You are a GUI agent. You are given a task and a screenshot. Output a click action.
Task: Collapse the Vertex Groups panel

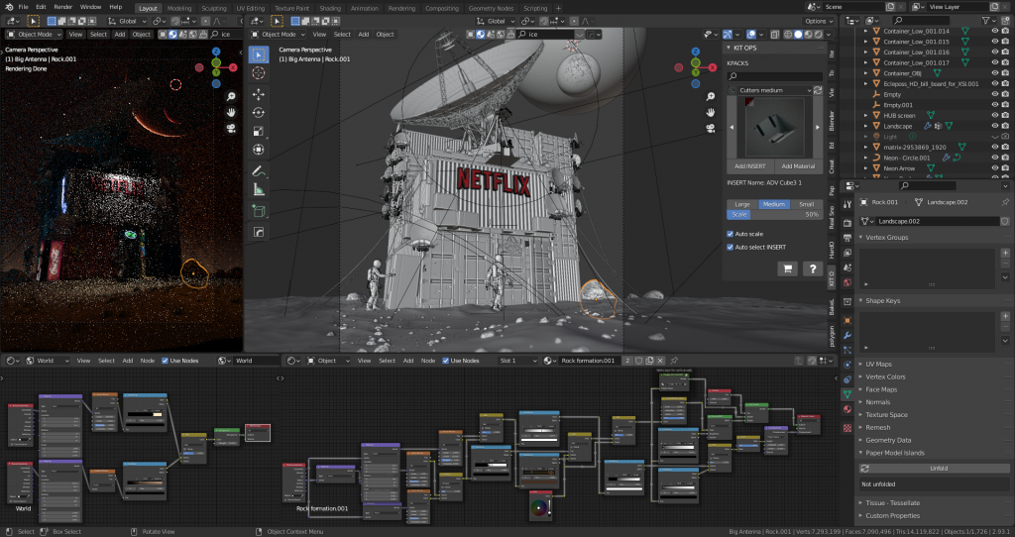pyautogui.click(x=861, y=238)
